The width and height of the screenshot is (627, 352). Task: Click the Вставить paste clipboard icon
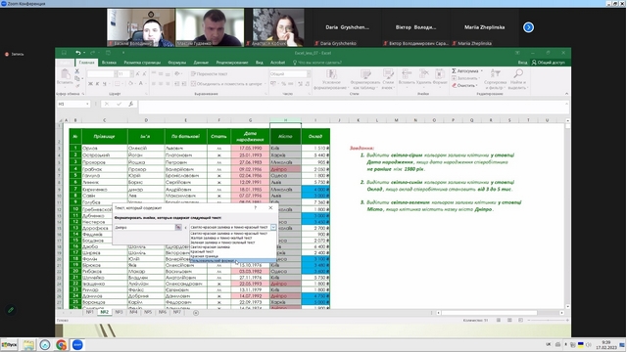click(65, 74)
